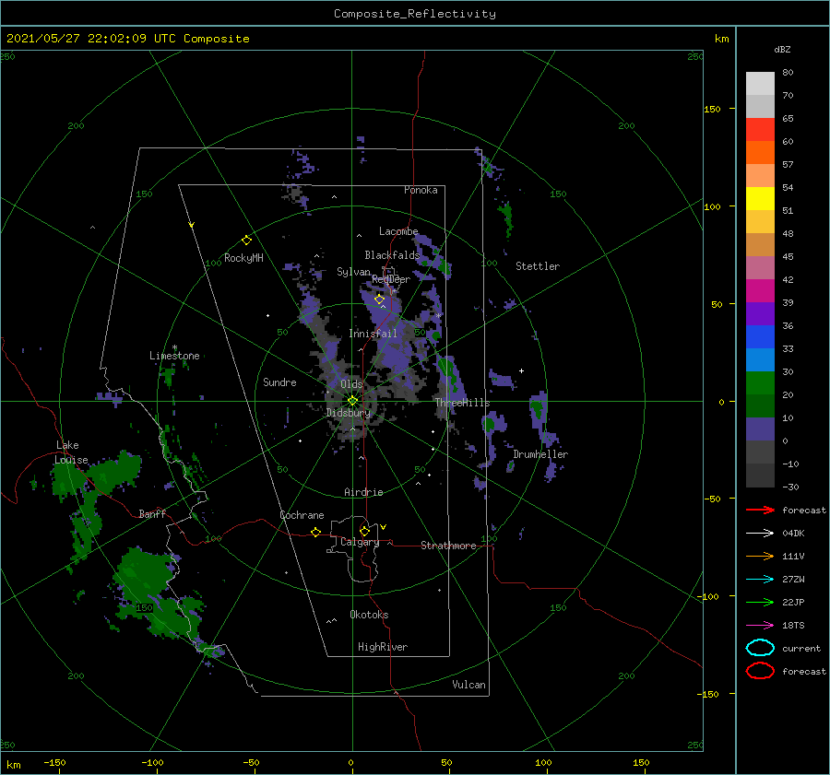Click the Airdrie label on map
Viewport: 830px width, 775px height.
363,492
